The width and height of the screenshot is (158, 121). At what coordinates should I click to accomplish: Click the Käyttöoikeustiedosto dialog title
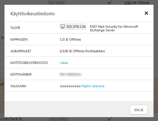point(32,14)
